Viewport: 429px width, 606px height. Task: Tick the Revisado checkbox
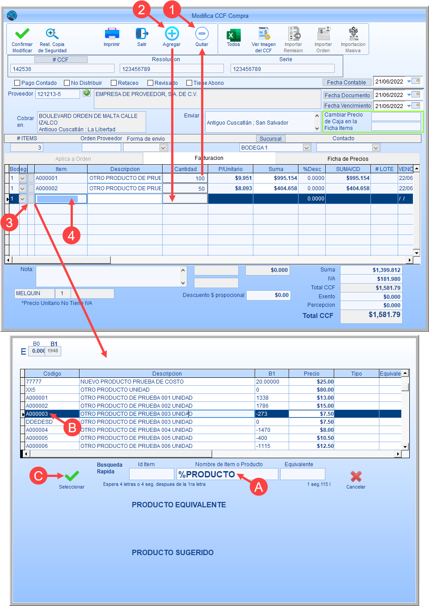(x=151, y=83)
